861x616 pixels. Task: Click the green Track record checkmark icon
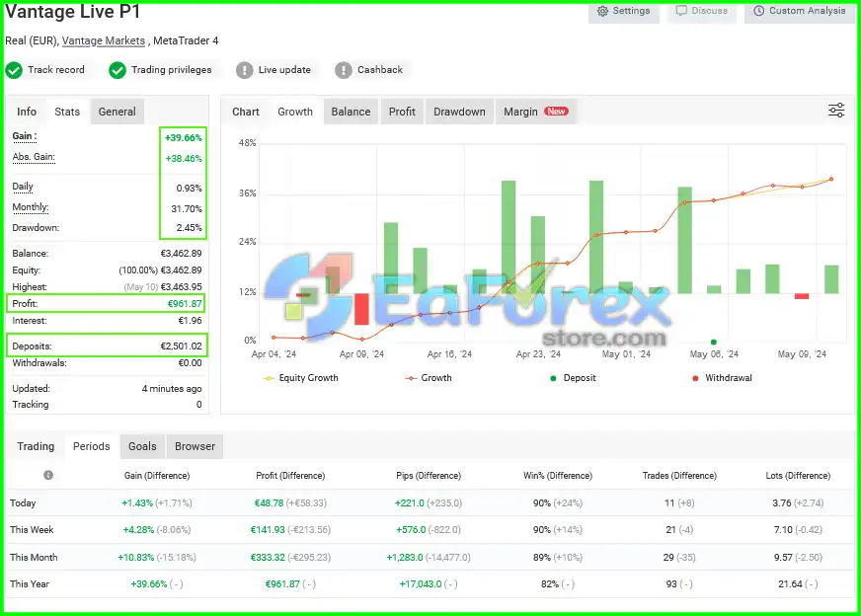point(14,70)
